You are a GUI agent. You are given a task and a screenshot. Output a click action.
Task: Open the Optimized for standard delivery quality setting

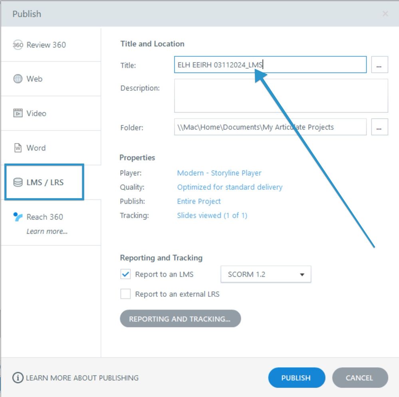(x=230, y=187)
